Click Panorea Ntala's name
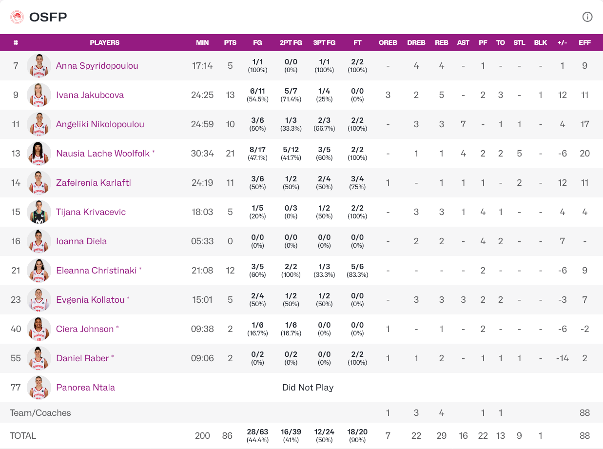 point(85,388)
